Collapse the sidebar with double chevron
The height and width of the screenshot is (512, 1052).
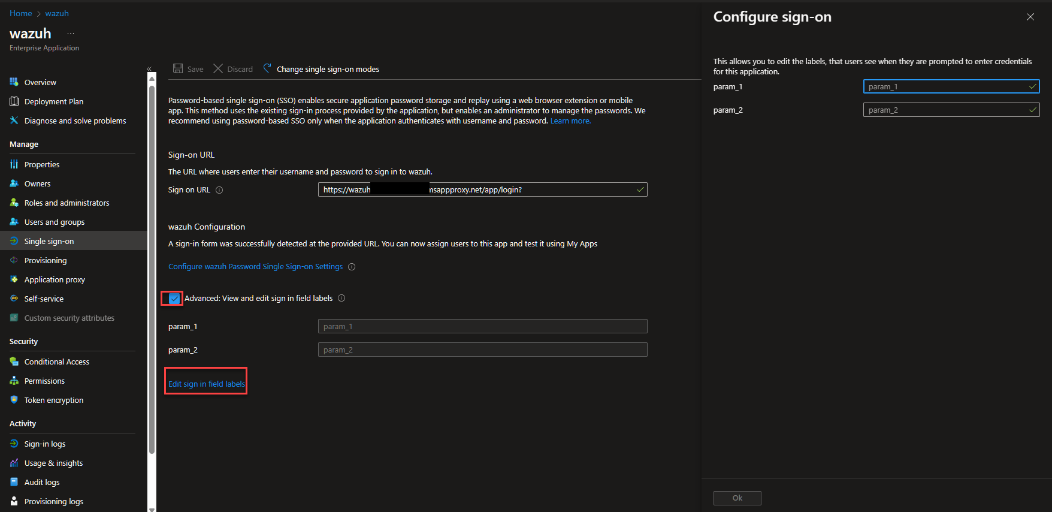pyautogui.click(x=149, y=69)
